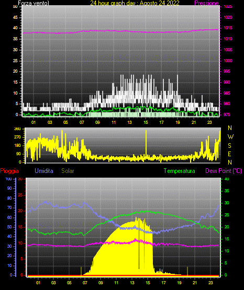
Task: Click the E wind direction letter
Action: pyautogui.click(x=229, y=154)
